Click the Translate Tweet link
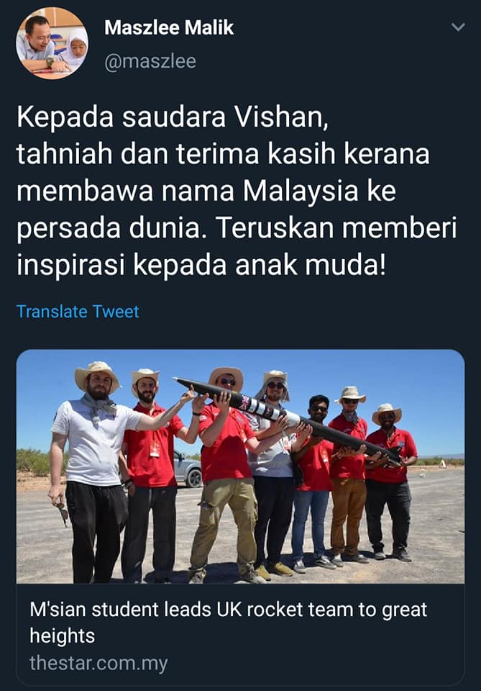Viewport: 481px width, 691px height. 78,312
